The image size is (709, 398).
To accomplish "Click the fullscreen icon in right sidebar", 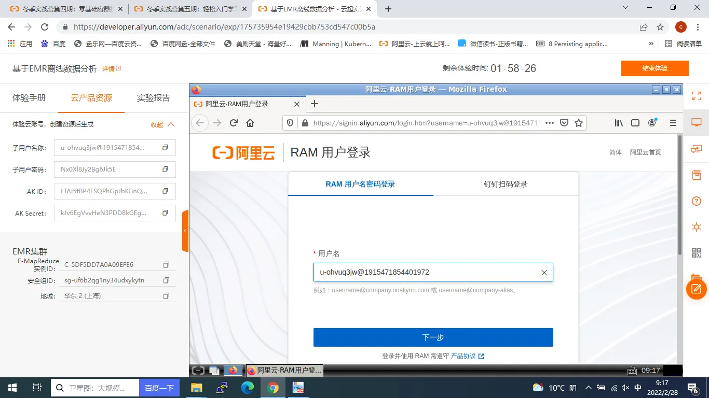I will pos(697,96).
